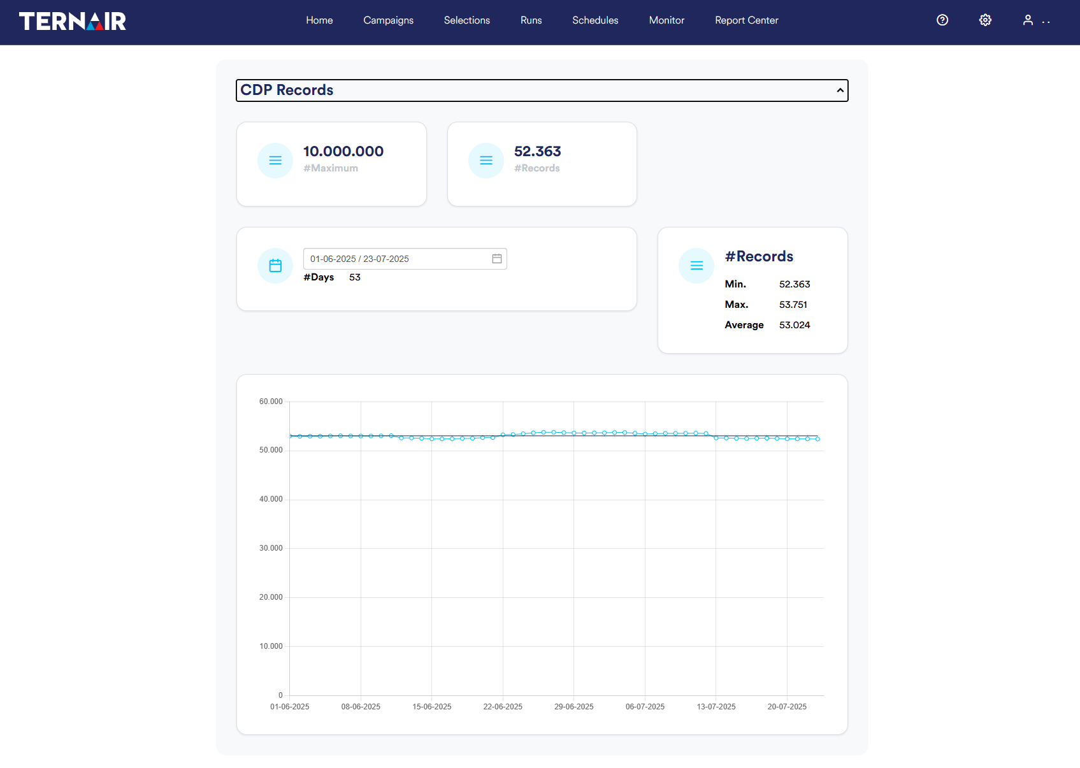Open the settings gear icon
Screen dimensions: 1080x768
(x=985, y=20)
